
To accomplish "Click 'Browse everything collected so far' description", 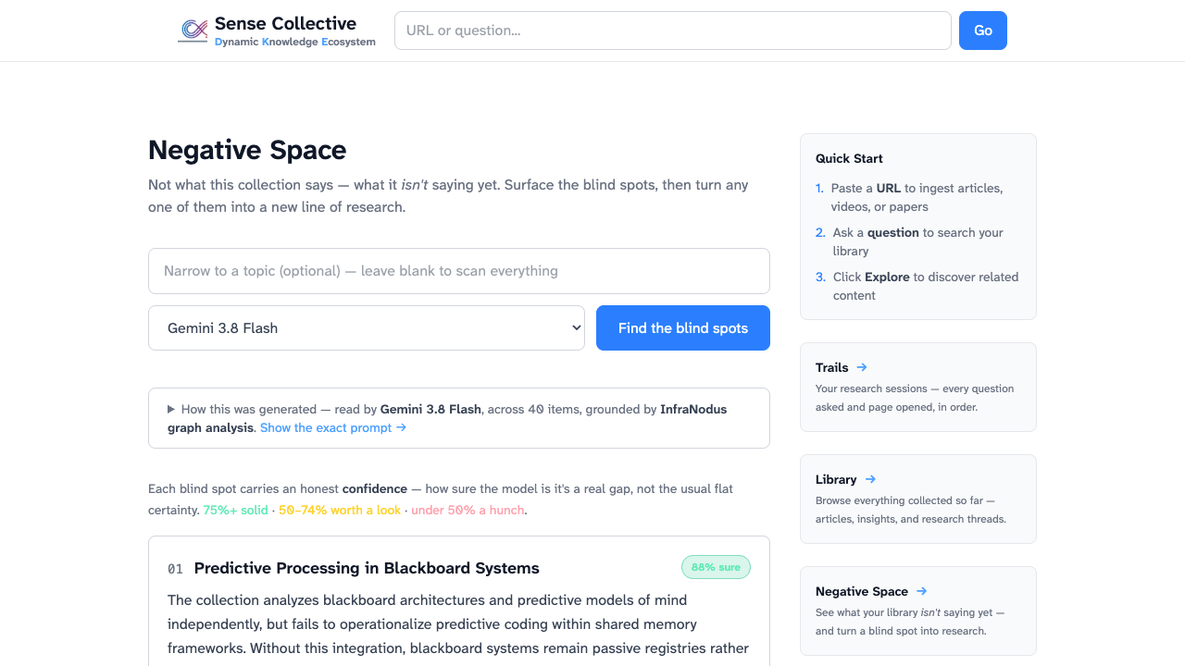I will (x=911, y=510).
